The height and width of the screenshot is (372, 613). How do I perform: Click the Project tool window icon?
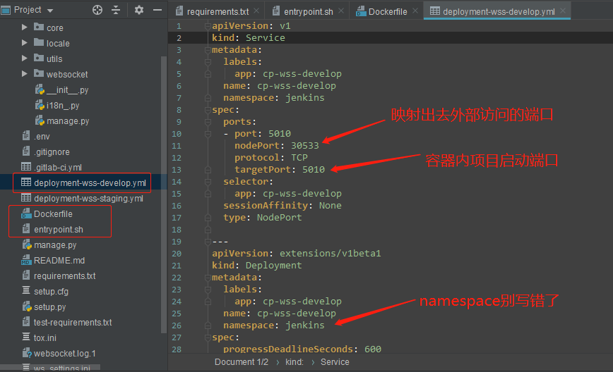click(x=6, y=10)
